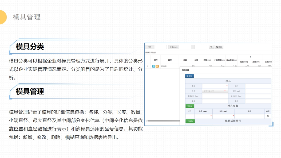Uncheck the enable box in parameter table
The image size is (281, 158).
tap(267, 116)
